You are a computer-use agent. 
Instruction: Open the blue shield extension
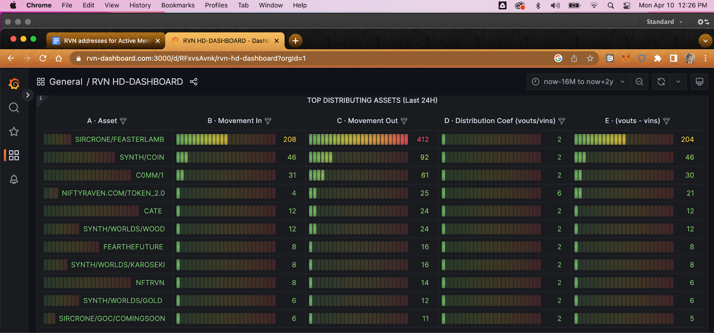642,58
